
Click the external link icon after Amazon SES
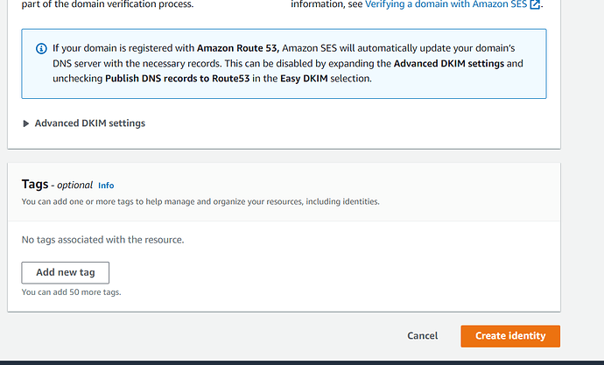point(535,4)
